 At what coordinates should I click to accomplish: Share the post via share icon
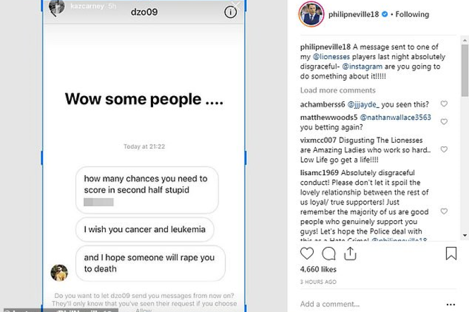point(350,254)
